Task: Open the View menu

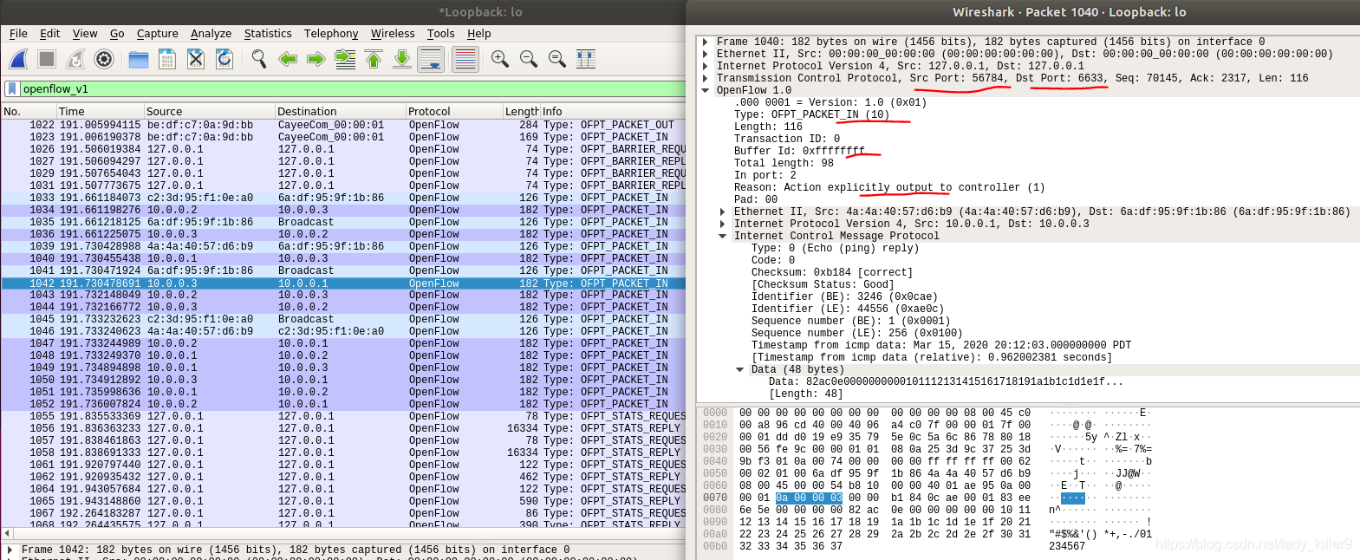Action: tap(85, 34)
